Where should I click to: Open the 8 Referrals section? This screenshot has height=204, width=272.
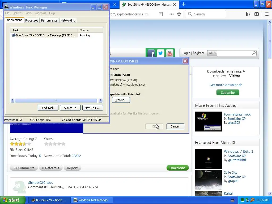tap(50, 168)
